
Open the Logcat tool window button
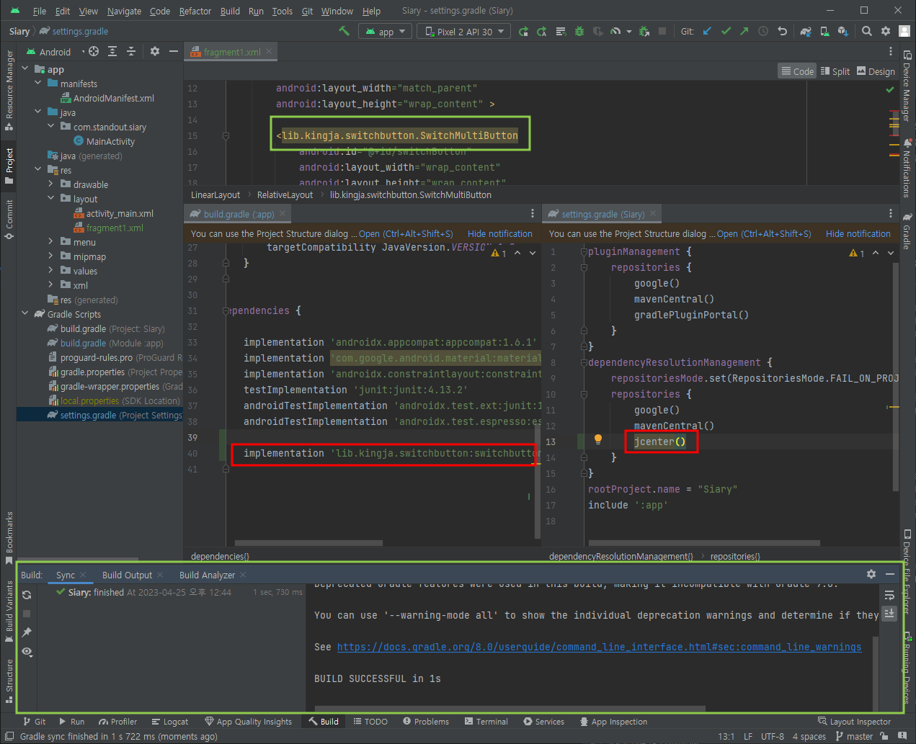tap(170, 721)
